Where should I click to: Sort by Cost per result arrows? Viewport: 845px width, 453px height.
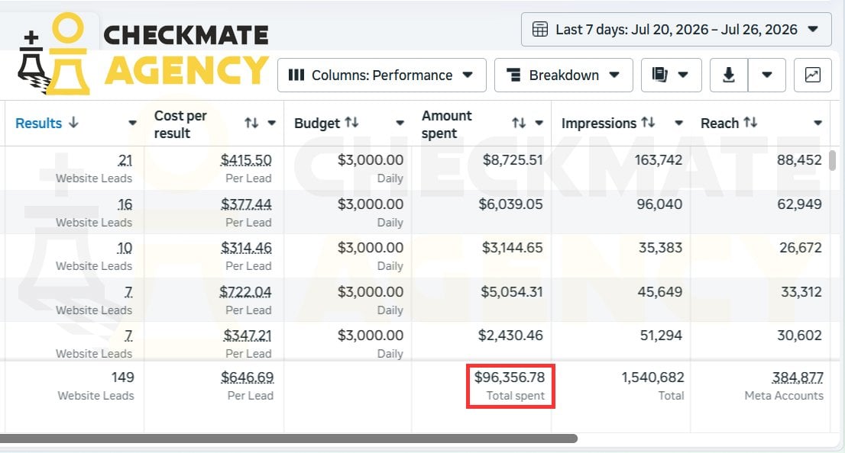pyautogui.click(x=251, y=124)
